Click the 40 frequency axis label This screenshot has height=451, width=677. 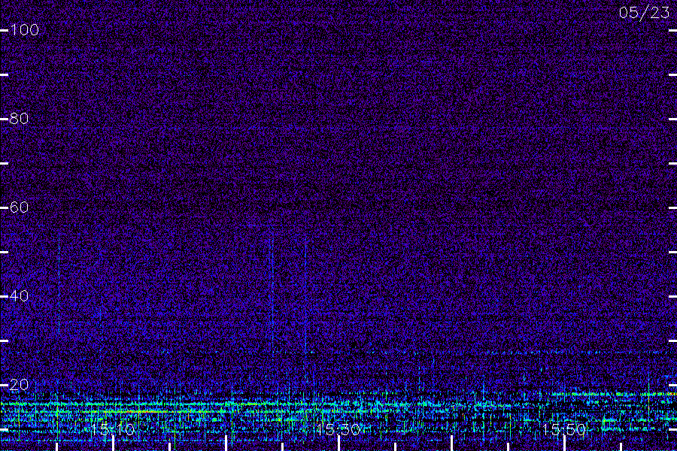click(19, 296)
